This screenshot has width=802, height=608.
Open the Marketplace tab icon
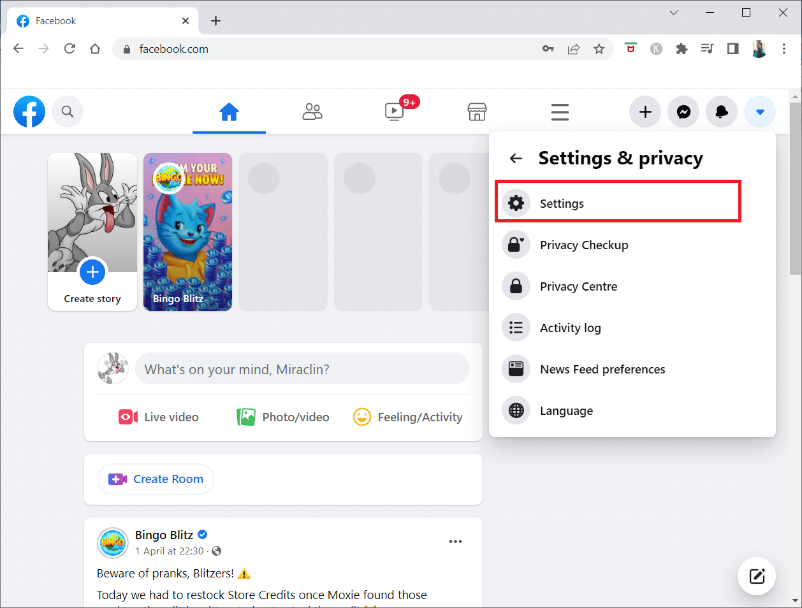pyautogui.click(x=477, y=112)
